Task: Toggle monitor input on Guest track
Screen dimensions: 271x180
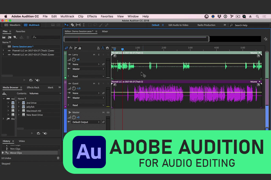Action: coord(108,84)
